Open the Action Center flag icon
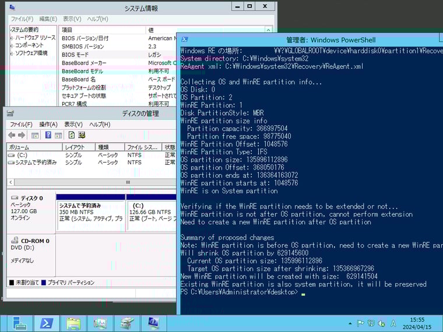Image resolution: width=443 pixels, height=332 pixels. tap(360, 323)
